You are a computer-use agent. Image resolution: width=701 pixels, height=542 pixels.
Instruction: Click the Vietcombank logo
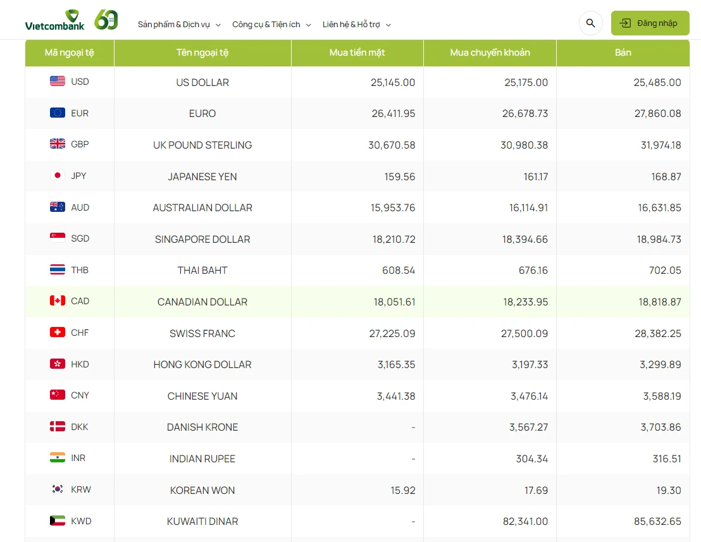coord(54,21)
